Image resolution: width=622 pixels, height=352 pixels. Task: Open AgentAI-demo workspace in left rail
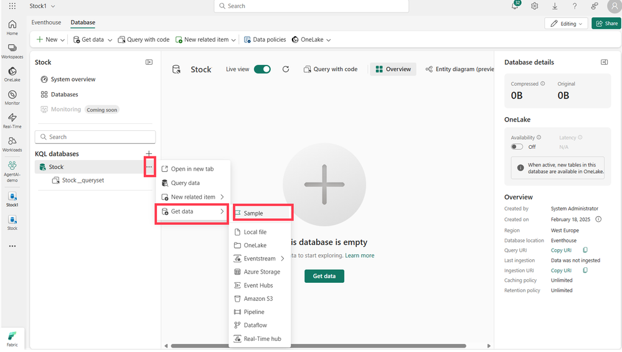[x=12, y=171]
